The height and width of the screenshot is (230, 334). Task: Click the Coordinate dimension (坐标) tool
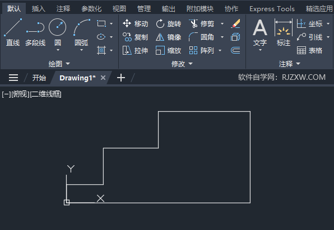310,23
